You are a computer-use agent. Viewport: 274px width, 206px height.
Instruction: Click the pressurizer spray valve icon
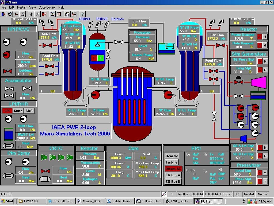(x=119, y=42)
